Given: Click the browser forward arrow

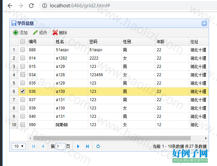Looking at the screenshot, I should point(21,6).
